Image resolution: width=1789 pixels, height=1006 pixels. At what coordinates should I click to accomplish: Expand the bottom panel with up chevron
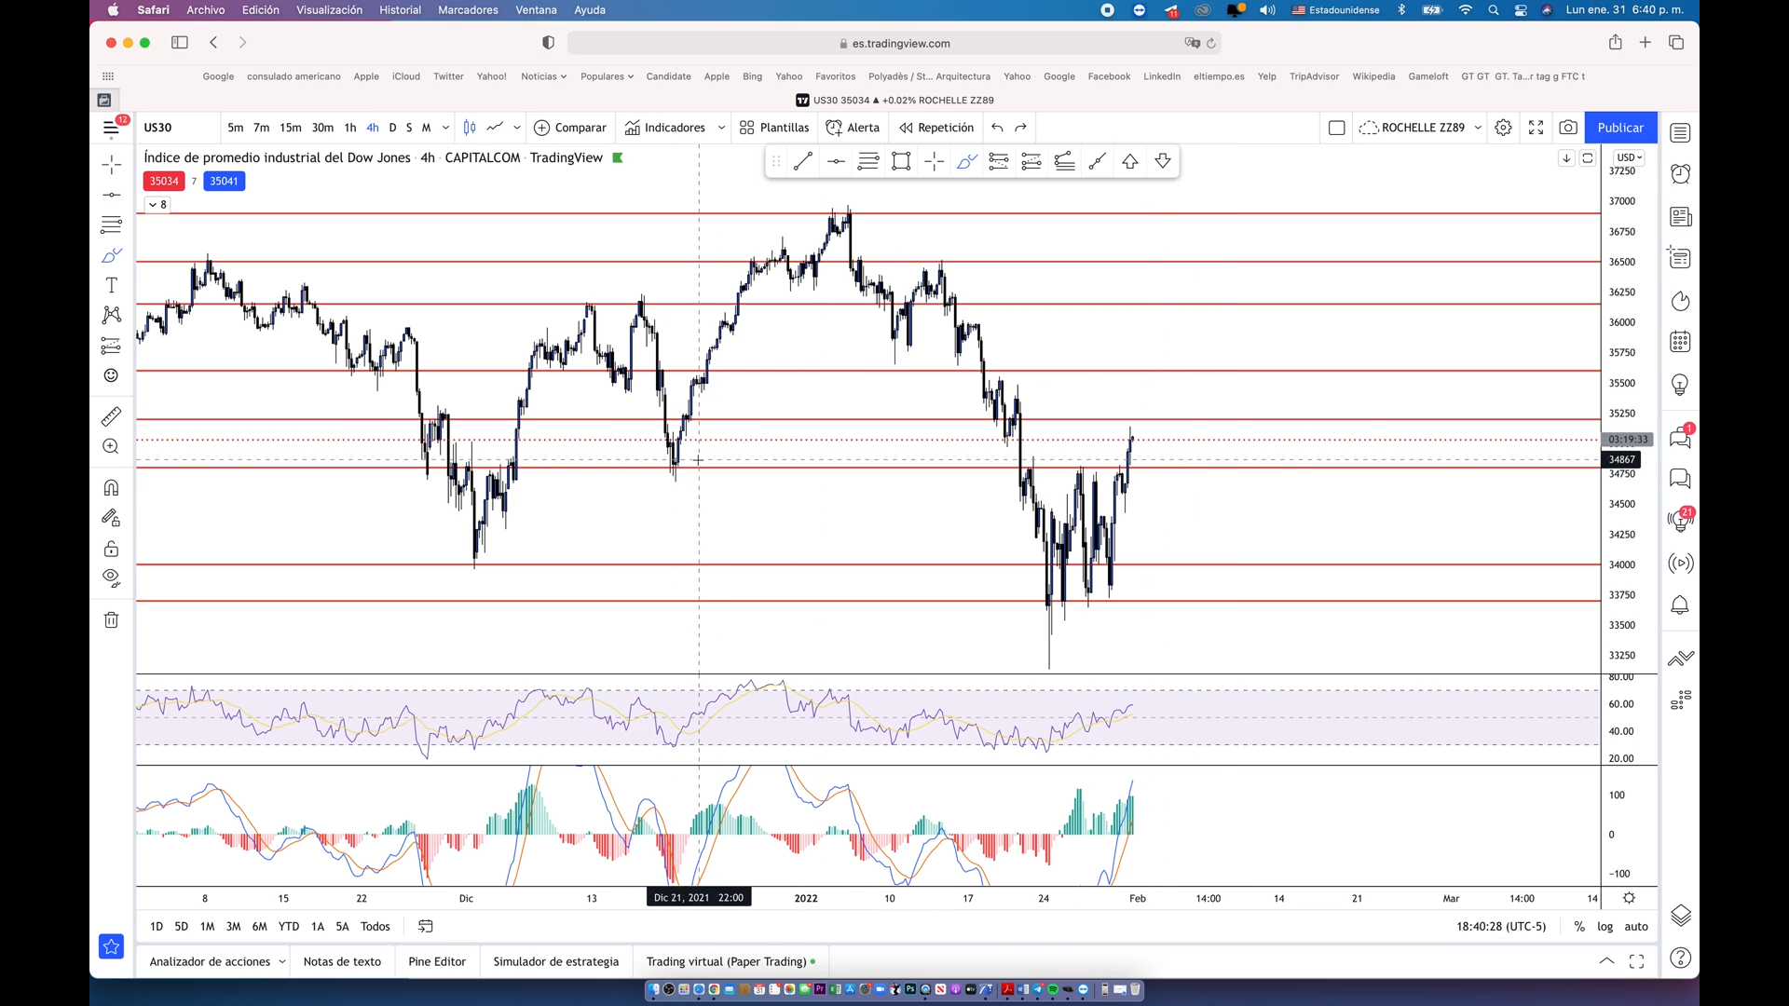(x=1606, y=961)
